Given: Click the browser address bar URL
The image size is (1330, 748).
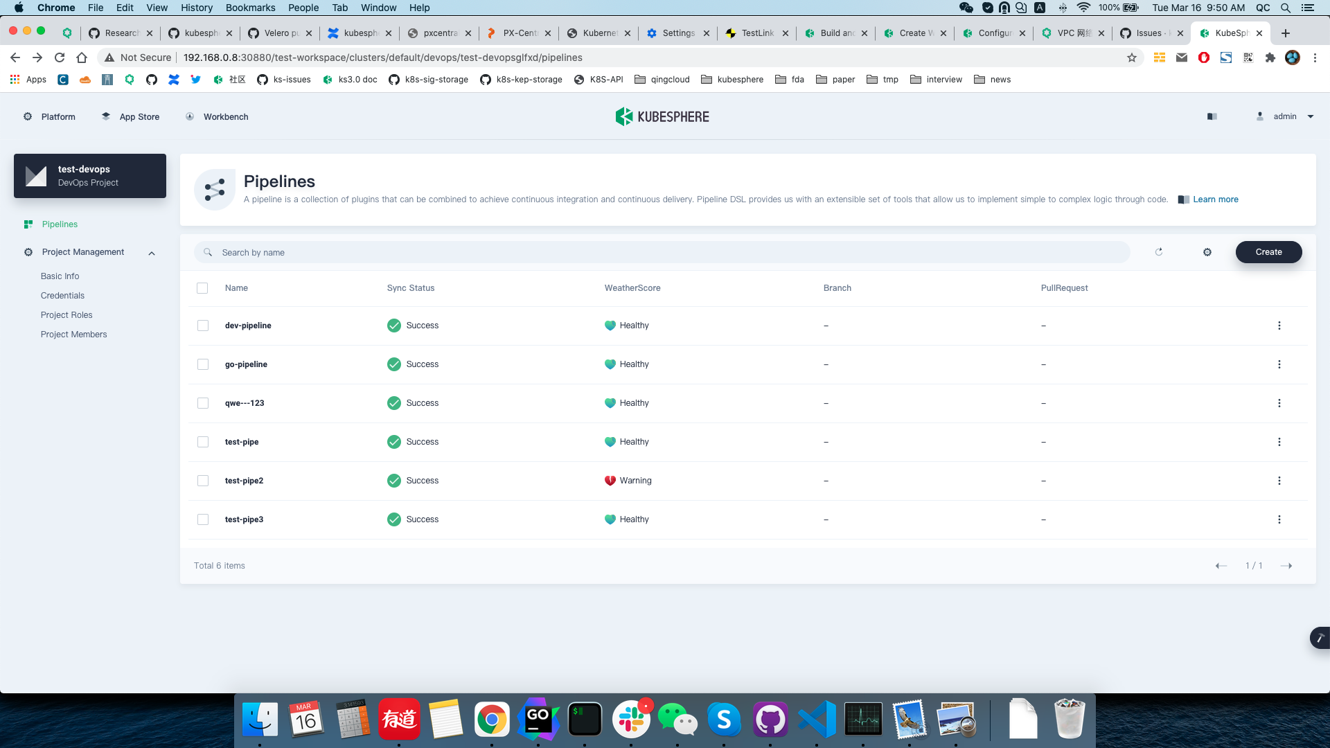Looking at the screenshot, I should [382, 57].
